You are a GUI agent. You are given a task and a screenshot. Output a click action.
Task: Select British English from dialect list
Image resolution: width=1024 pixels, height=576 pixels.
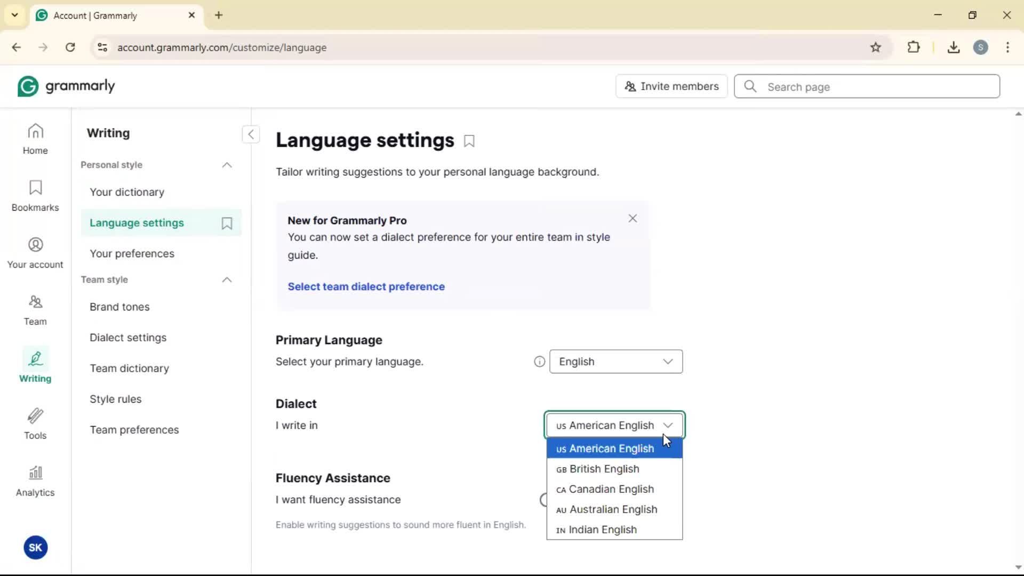coord(604,469)
